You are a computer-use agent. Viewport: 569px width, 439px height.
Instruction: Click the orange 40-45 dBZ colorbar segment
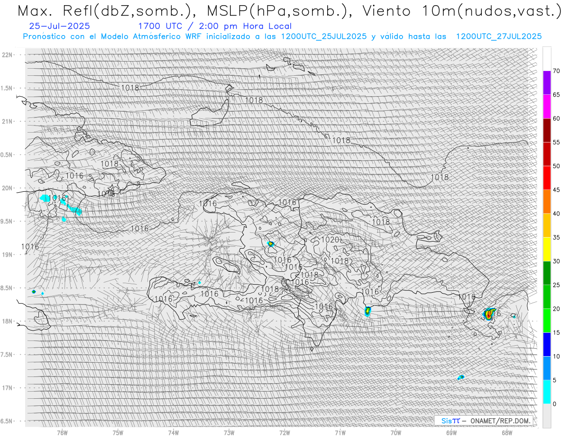547,202
